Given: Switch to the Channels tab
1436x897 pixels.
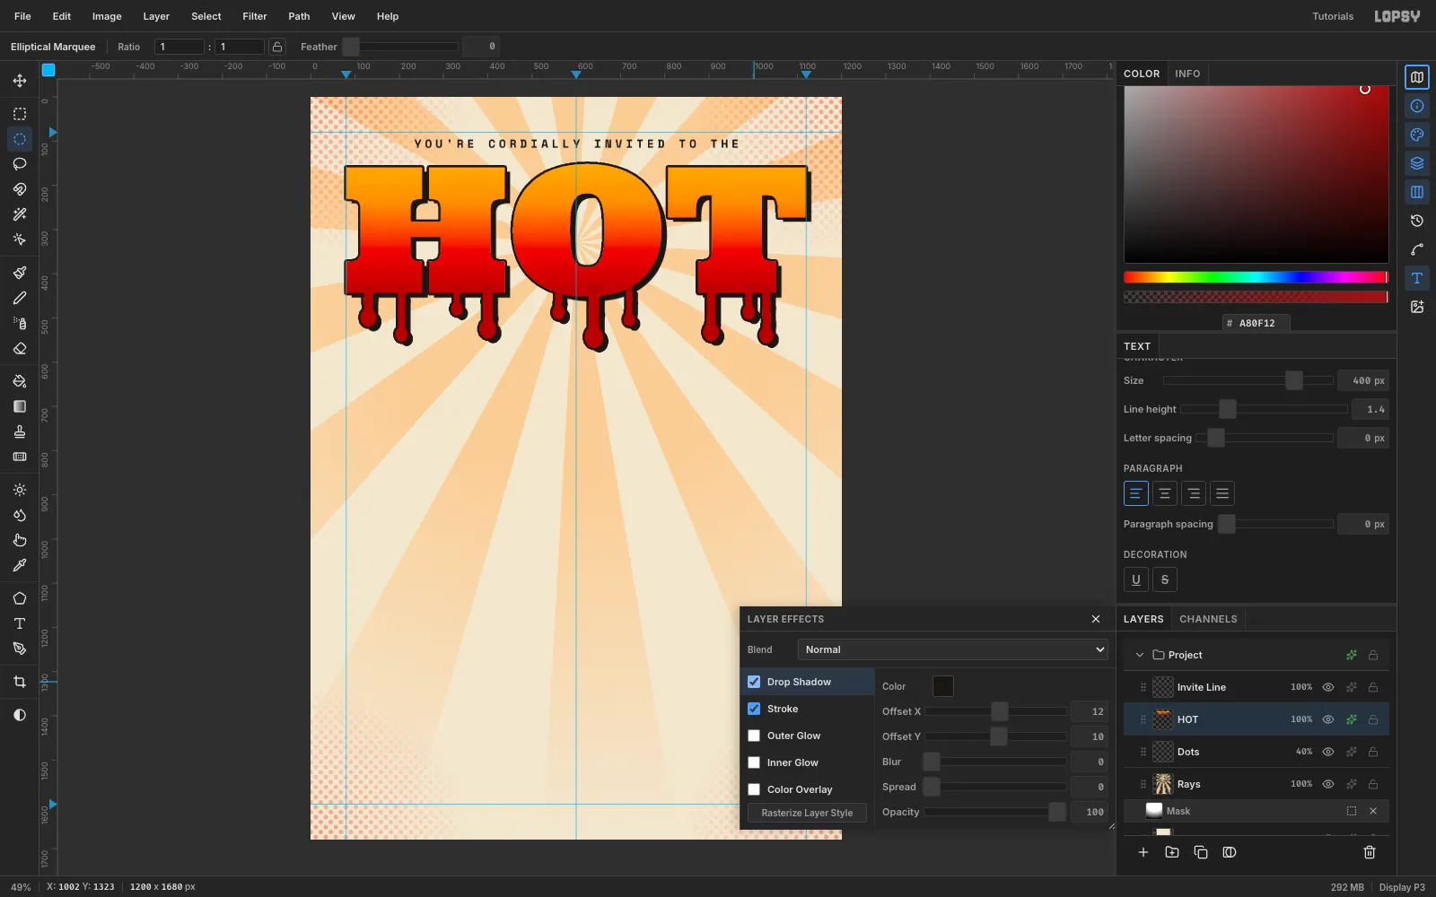Looking at the screenshot, I should click(1208, 619).
